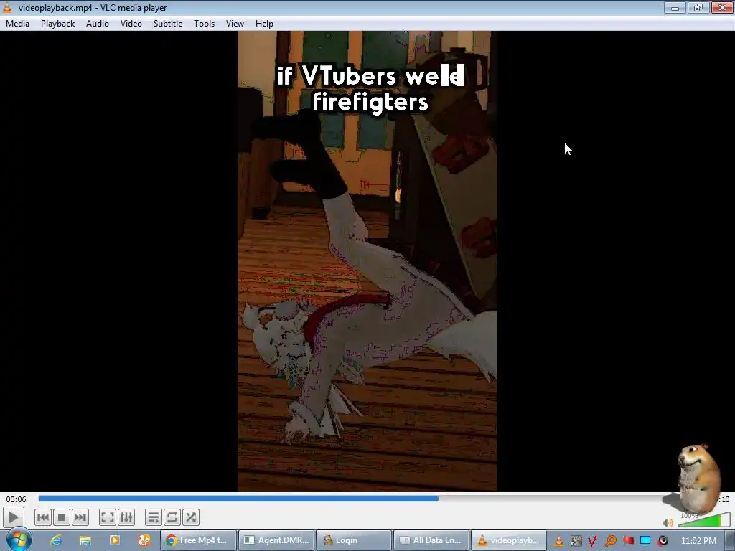The height and width of the screenshot is (551, 735).
Task: Click the video display area
Action: point(367,261)
